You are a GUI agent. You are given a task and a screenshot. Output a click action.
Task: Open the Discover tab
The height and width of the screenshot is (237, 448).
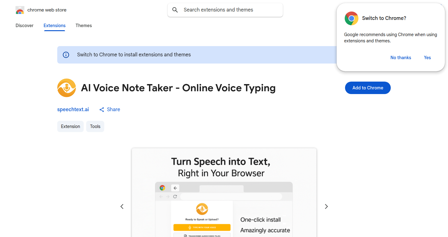[x=25, y=26]
